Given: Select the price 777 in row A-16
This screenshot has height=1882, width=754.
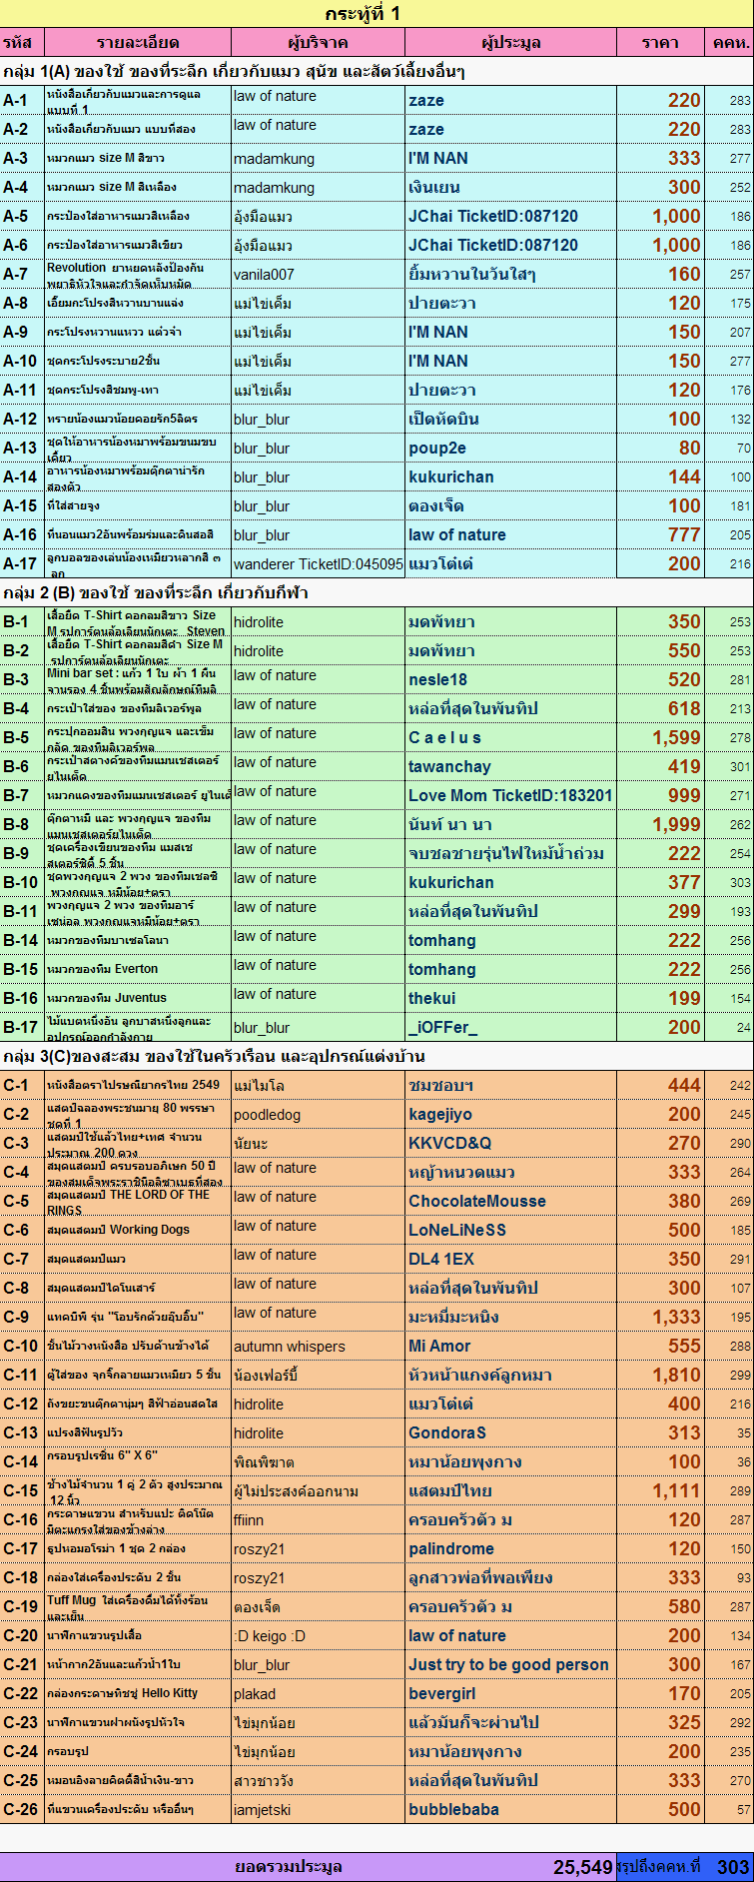Looking at the screenshot, I should coord(683,535).
